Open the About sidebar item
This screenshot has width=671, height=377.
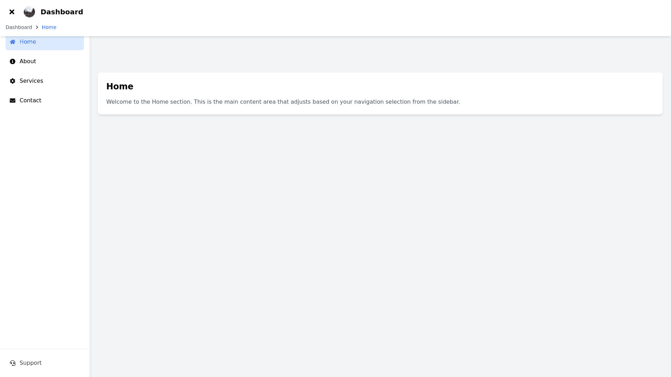coord(45,61)
